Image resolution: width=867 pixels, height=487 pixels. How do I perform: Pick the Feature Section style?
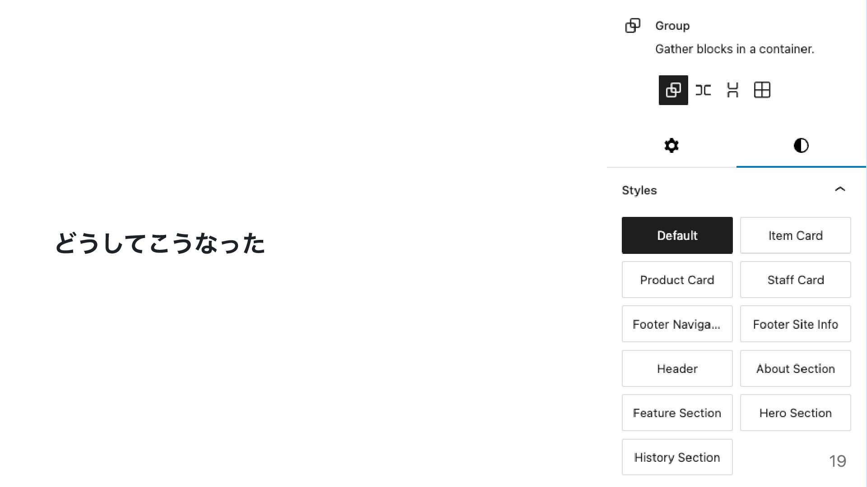tap(677, 413)
